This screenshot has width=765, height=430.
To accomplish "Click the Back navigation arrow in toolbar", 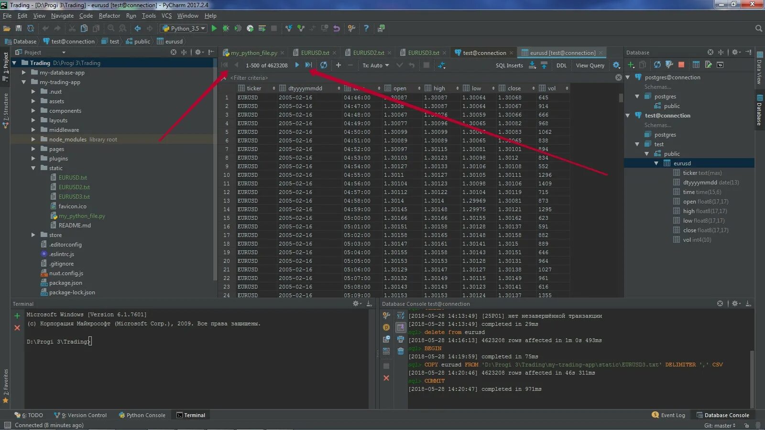I will click(138, 28).
